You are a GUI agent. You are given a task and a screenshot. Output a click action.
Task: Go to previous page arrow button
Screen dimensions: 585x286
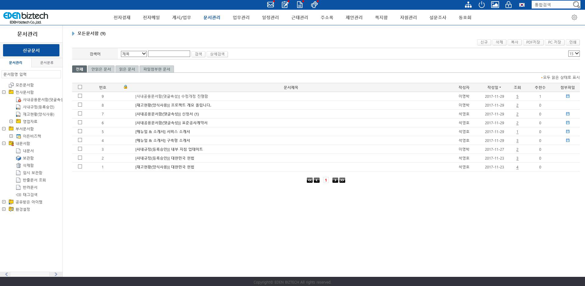pyautogui.click(x=317, y=180)
